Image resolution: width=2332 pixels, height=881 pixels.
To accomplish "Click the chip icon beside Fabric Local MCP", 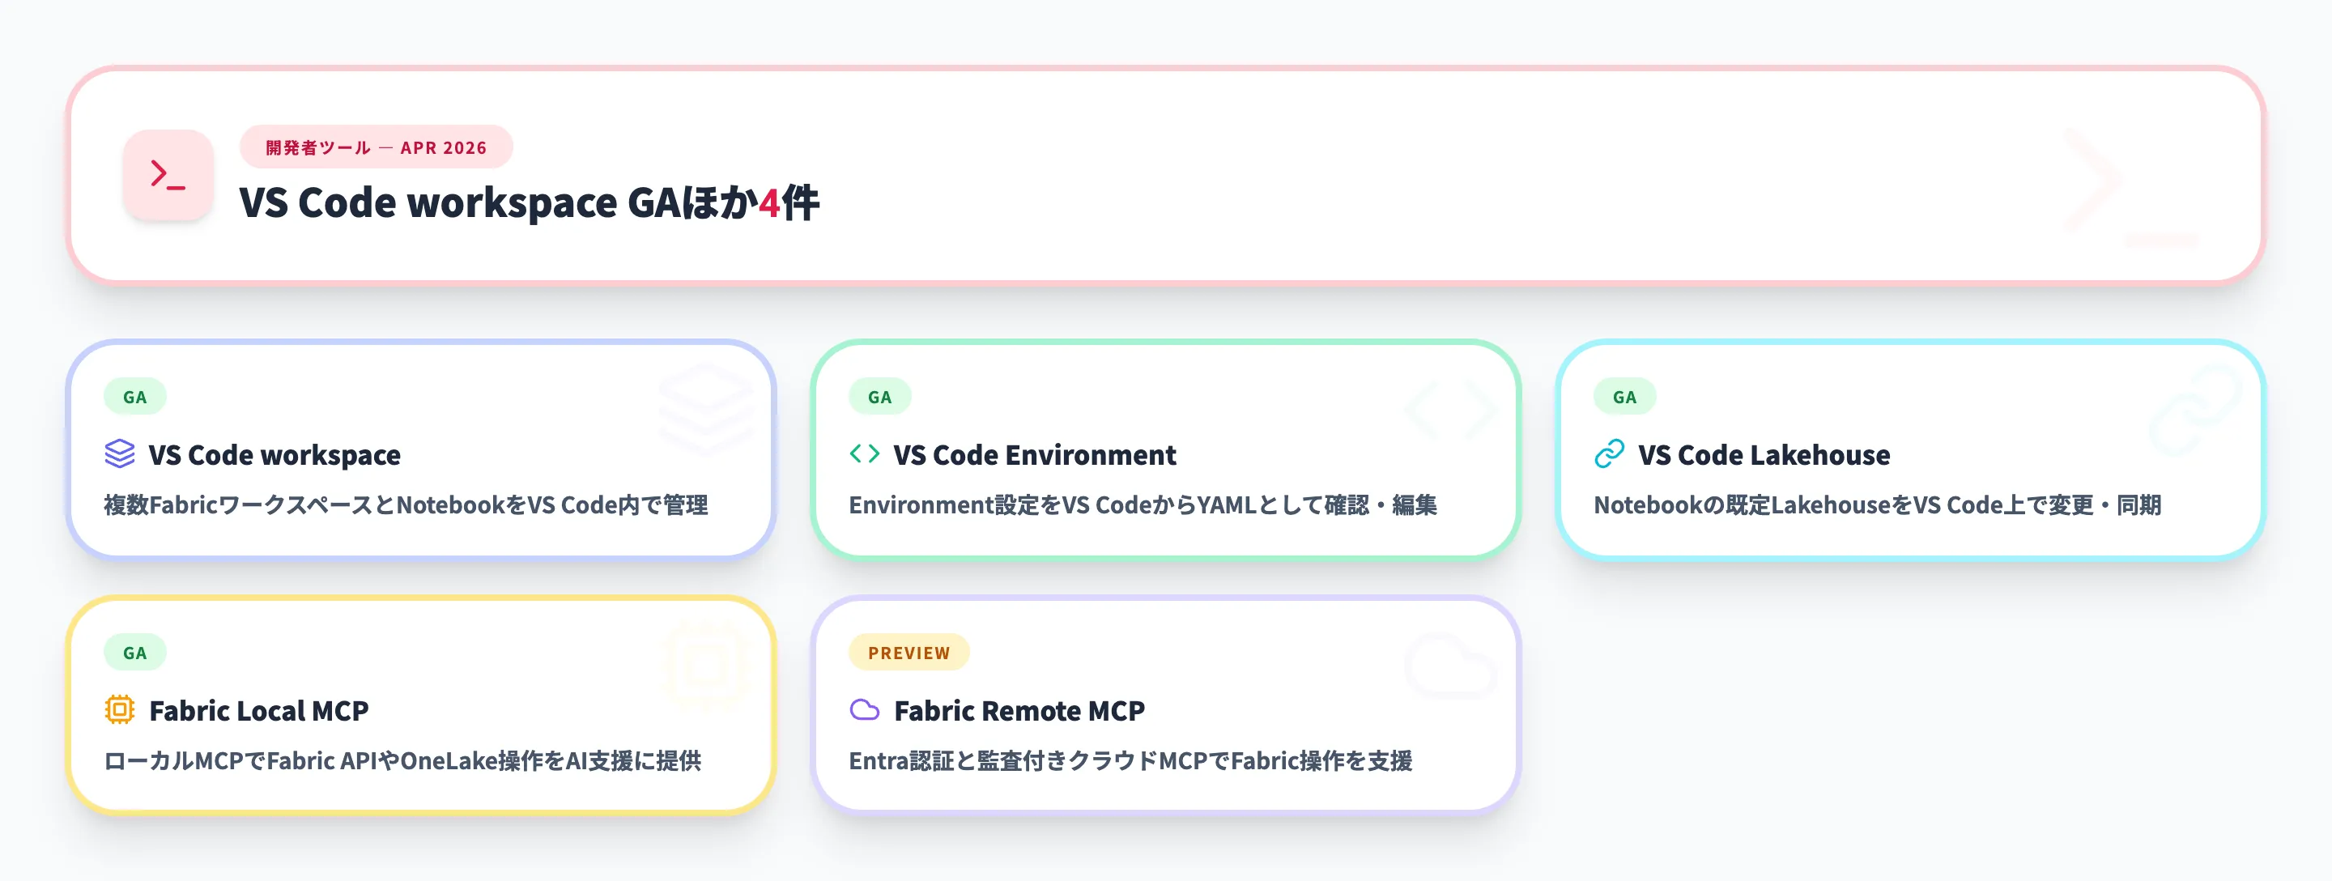I will coord(120,710).
